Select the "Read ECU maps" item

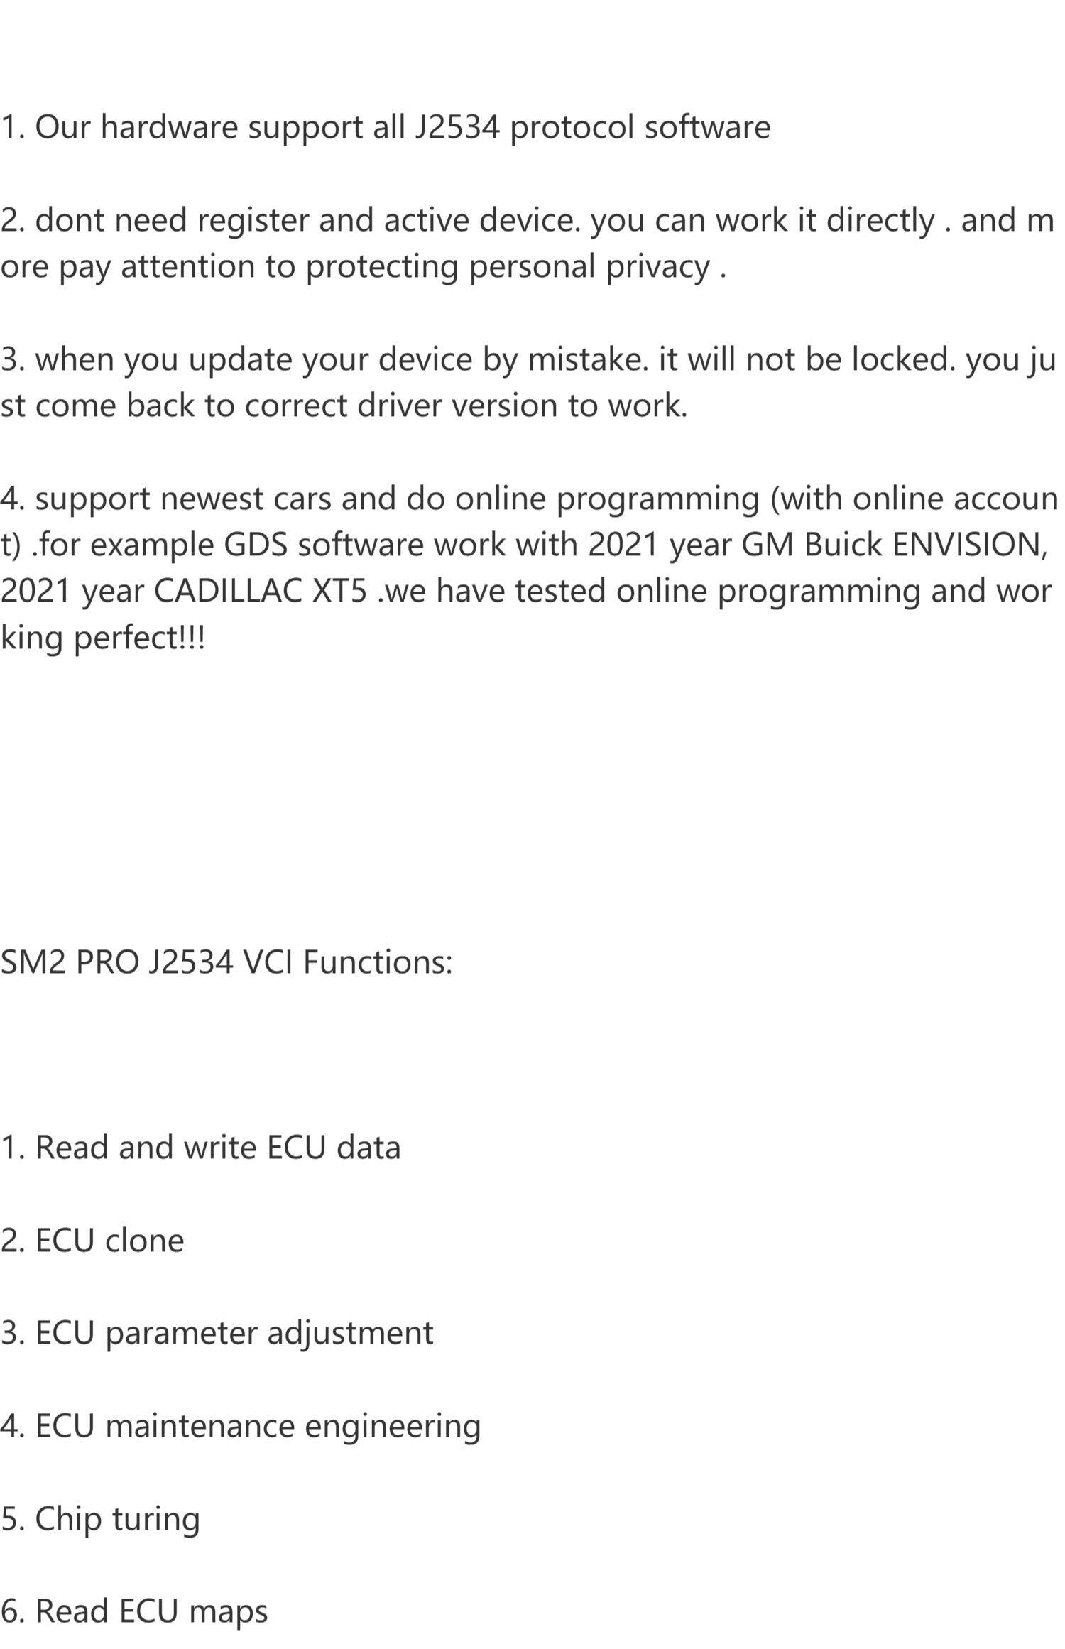tap(134, 1611)
